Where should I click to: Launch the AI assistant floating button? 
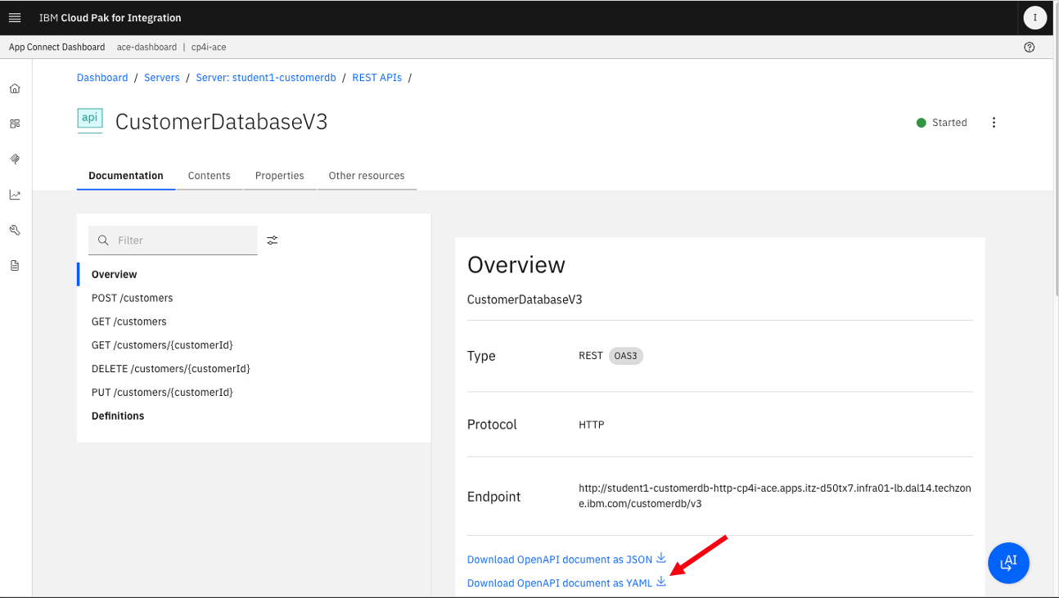pos(1008,563)
